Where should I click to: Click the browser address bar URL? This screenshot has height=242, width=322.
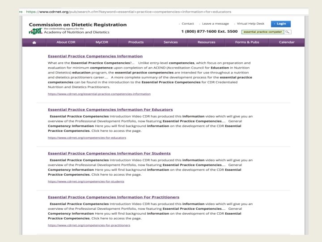(x=128, y=12)
